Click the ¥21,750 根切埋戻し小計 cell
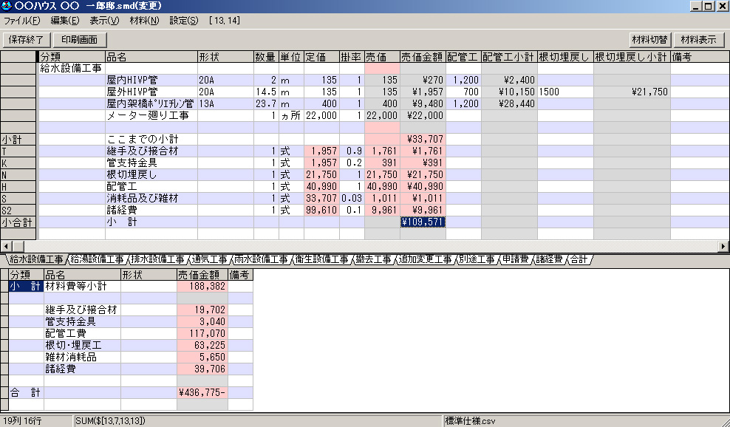 [x=632, y=92]
